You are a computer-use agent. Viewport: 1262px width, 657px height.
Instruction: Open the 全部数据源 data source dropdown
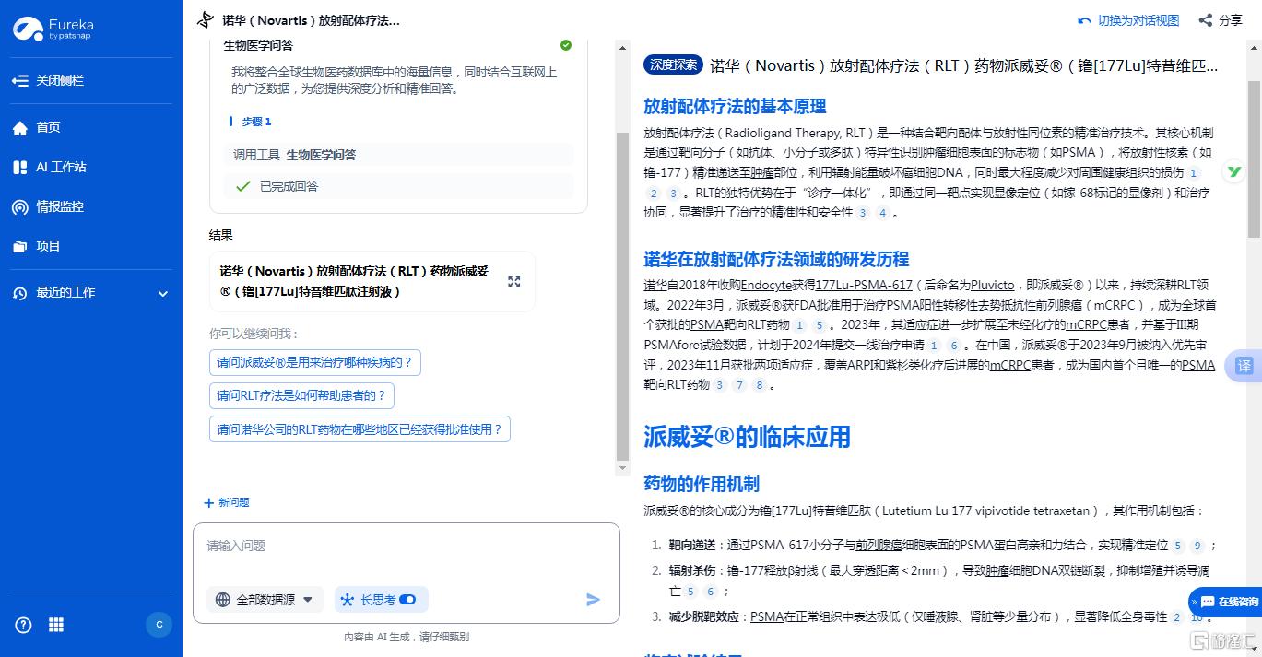coord(265,599)
